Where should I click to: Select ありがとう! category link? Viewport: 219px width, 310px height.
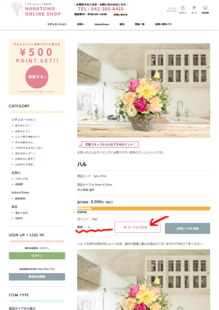click(22, 126)
